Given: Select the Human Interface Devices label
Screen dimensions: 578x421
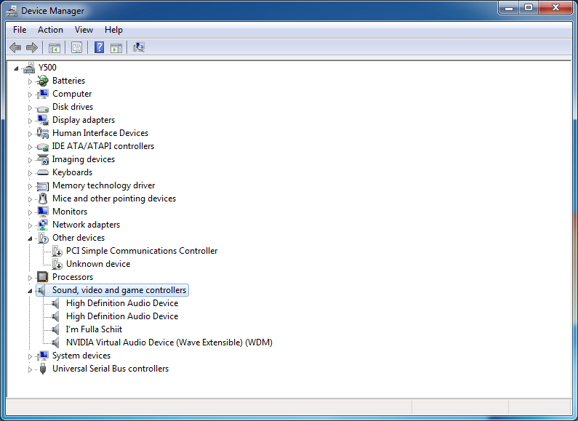Looking at the screenshot, I should pos(100,133).
